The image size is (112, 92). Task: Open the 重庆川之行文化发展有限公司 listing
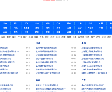coord(47,85)
